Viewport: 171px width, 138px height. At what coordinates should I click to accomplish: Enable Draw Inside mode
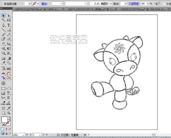click(x=10, y=133)
